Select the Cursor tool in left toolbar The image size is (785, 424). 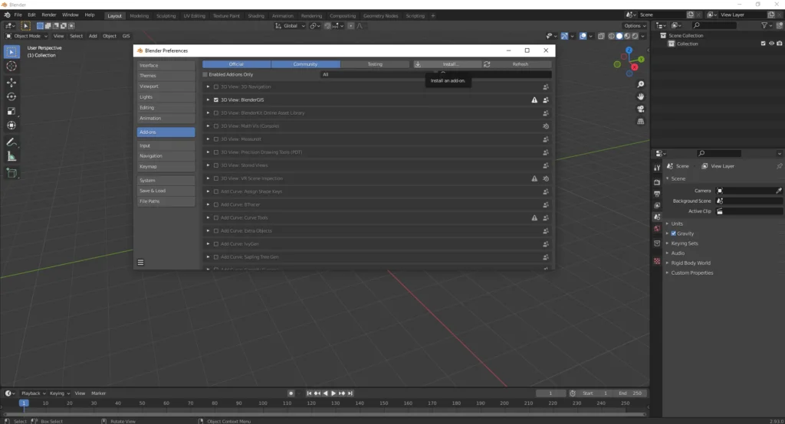11,66
